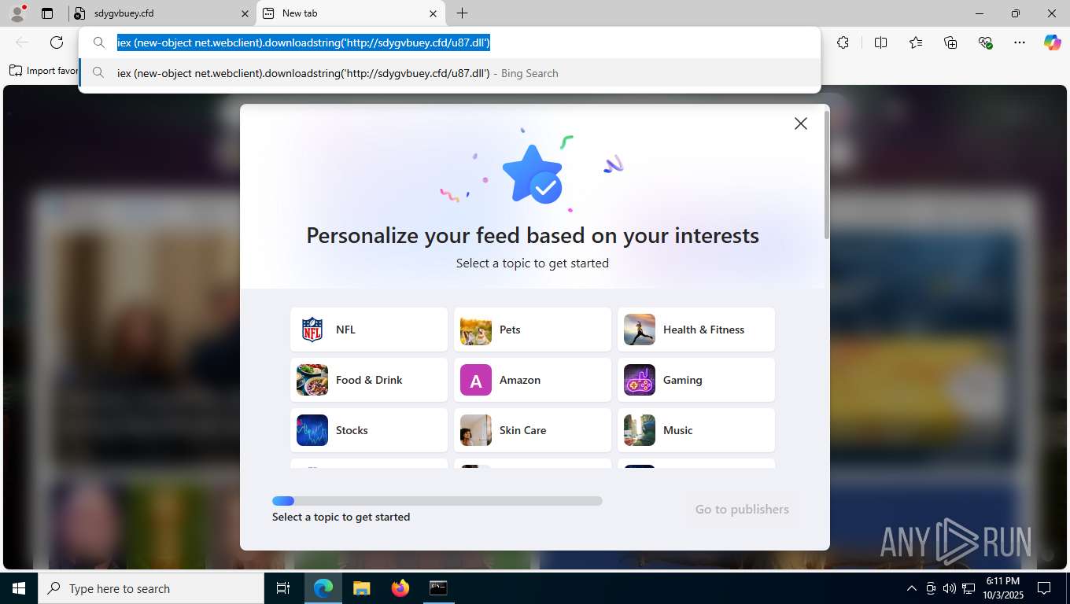Open the Edge profile icon
Screen dimensions: 1070x604
pos(17,13)
